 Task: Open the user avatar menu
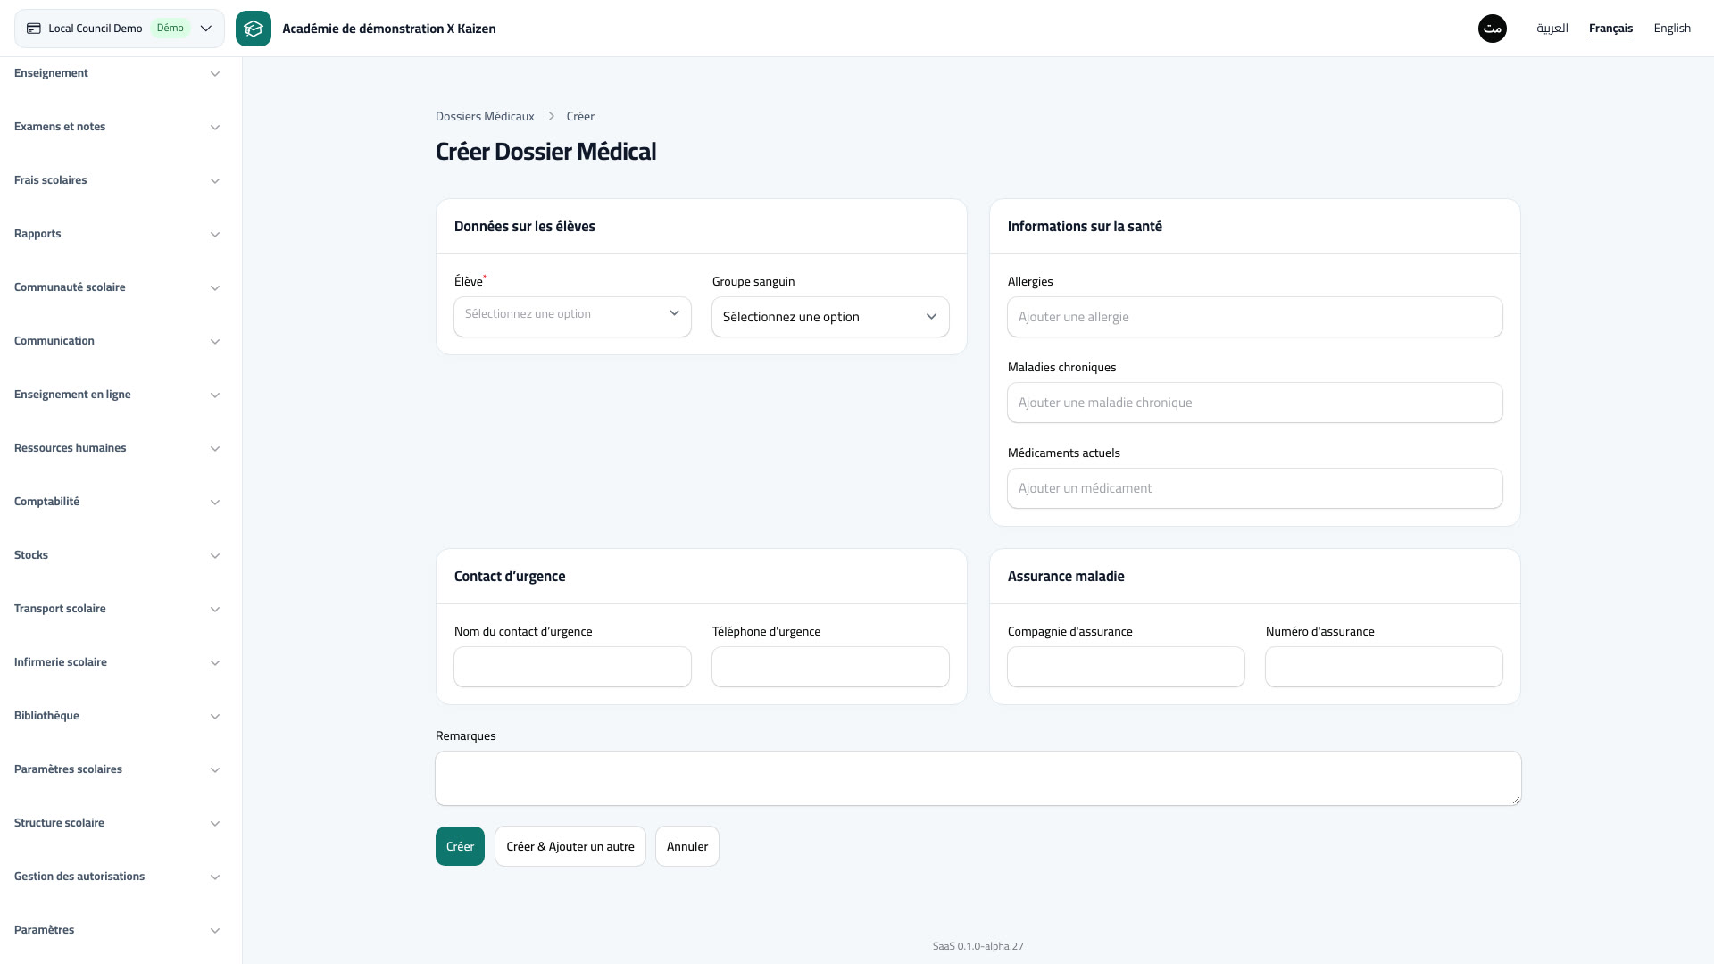tap(1493, 29)
